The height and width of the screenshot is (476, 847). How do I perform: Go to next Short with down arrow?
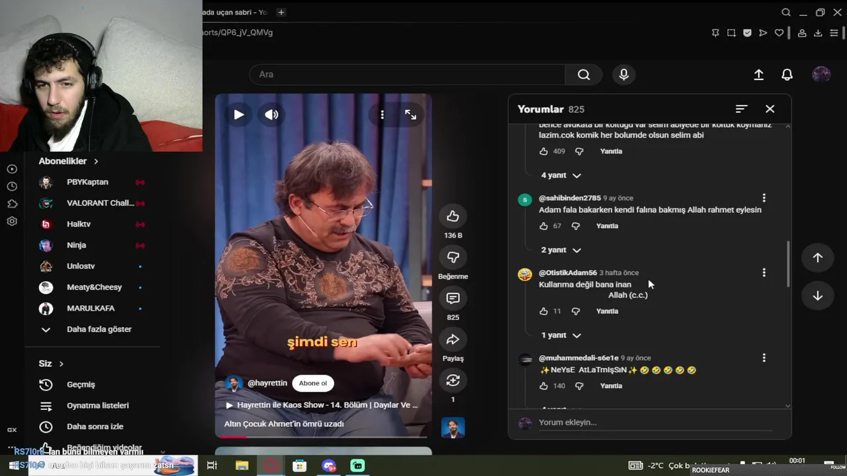817,296
